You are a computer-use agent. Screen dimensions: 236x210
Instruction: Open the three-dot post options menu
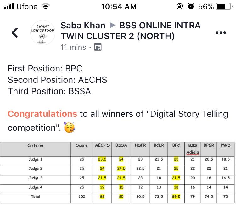click(221, 33)
